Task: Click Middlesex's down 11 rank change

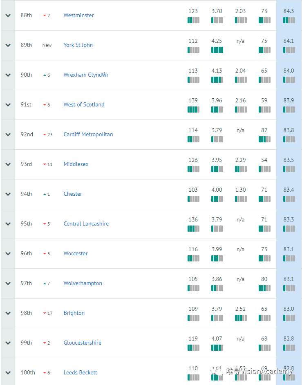Action: click(48, 164)
